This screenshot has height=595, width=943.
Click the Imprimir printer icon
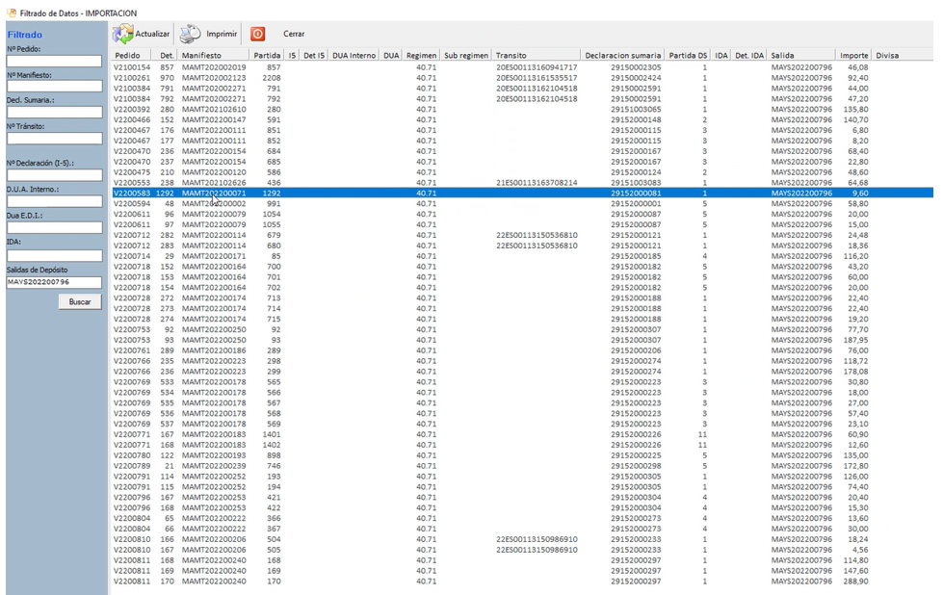click(x=191, y=35)
